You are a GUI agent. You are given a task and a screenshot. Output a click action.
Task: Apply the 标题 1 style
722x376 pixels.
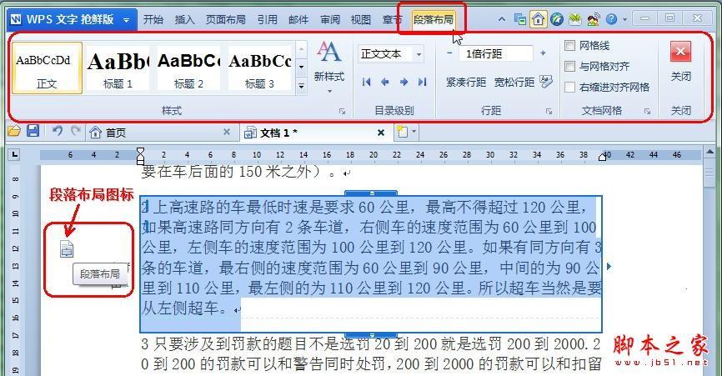pyautogui.click(x=118, y=68)
